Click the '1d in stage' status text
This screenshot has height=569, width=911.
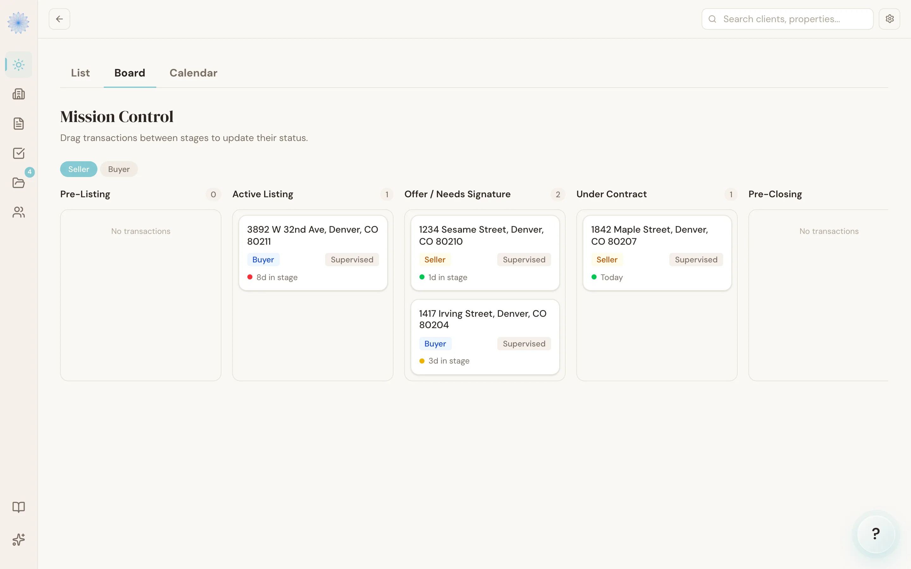[448, 277]
